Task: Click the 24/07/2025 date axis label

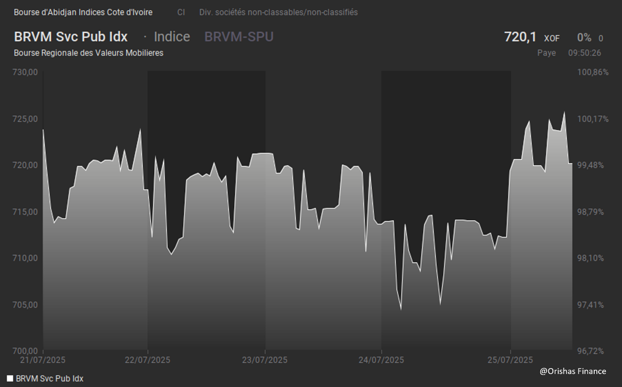Action: [x=381, y=360]
